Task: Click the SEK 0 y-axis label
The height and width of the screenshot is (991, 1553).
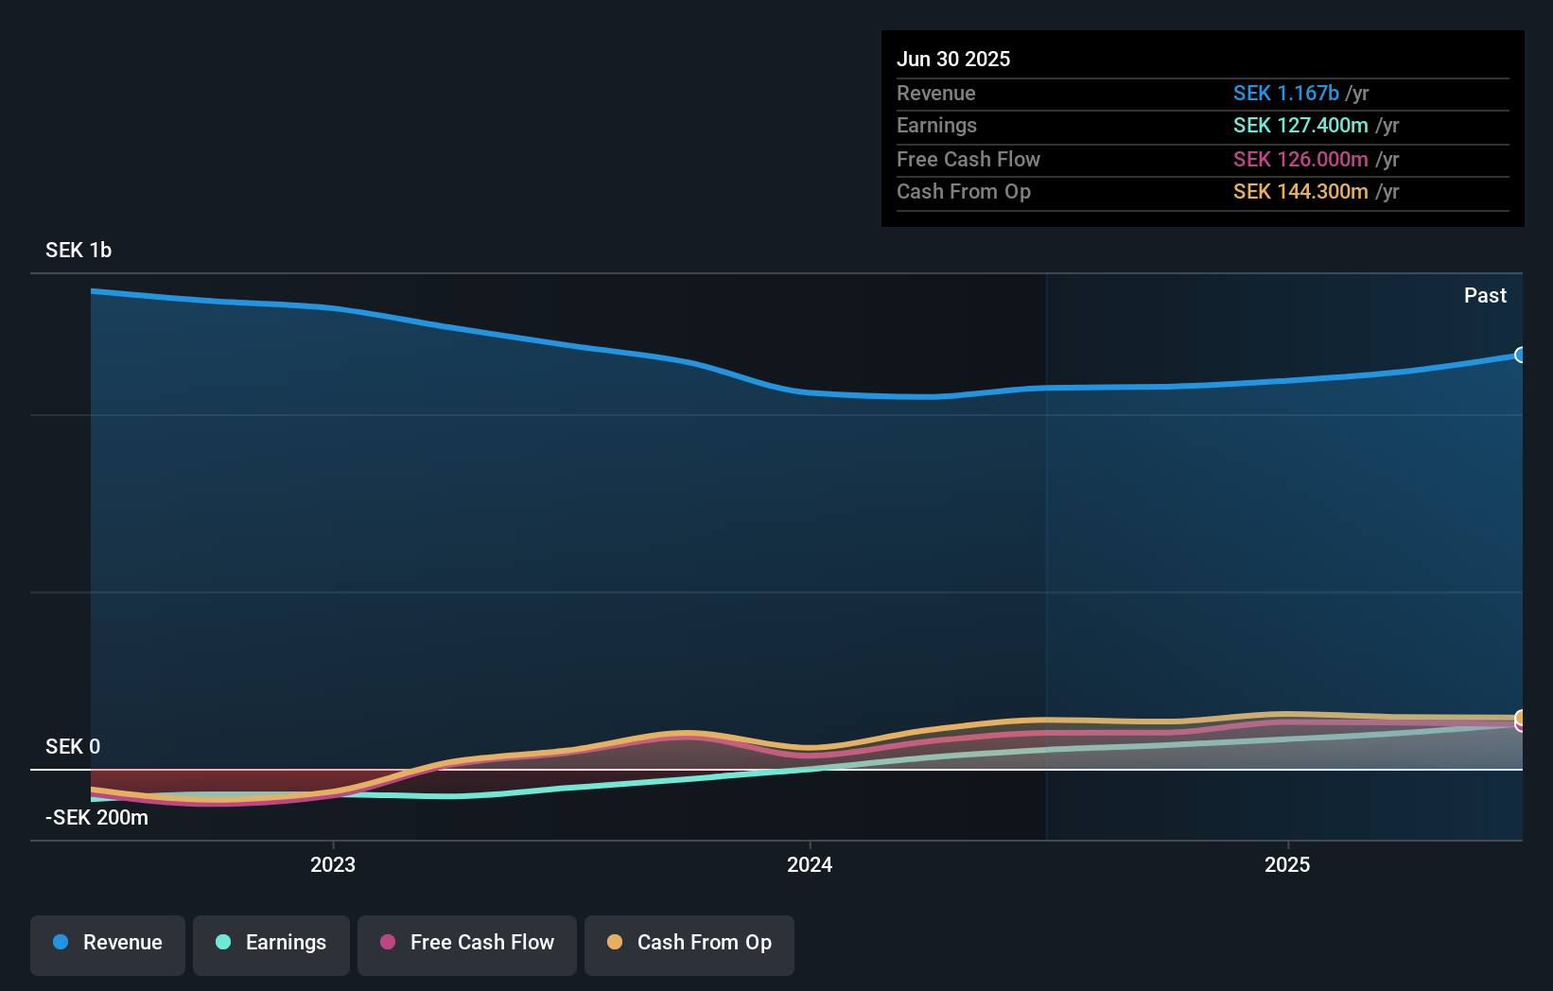Action: coord(73,746)
